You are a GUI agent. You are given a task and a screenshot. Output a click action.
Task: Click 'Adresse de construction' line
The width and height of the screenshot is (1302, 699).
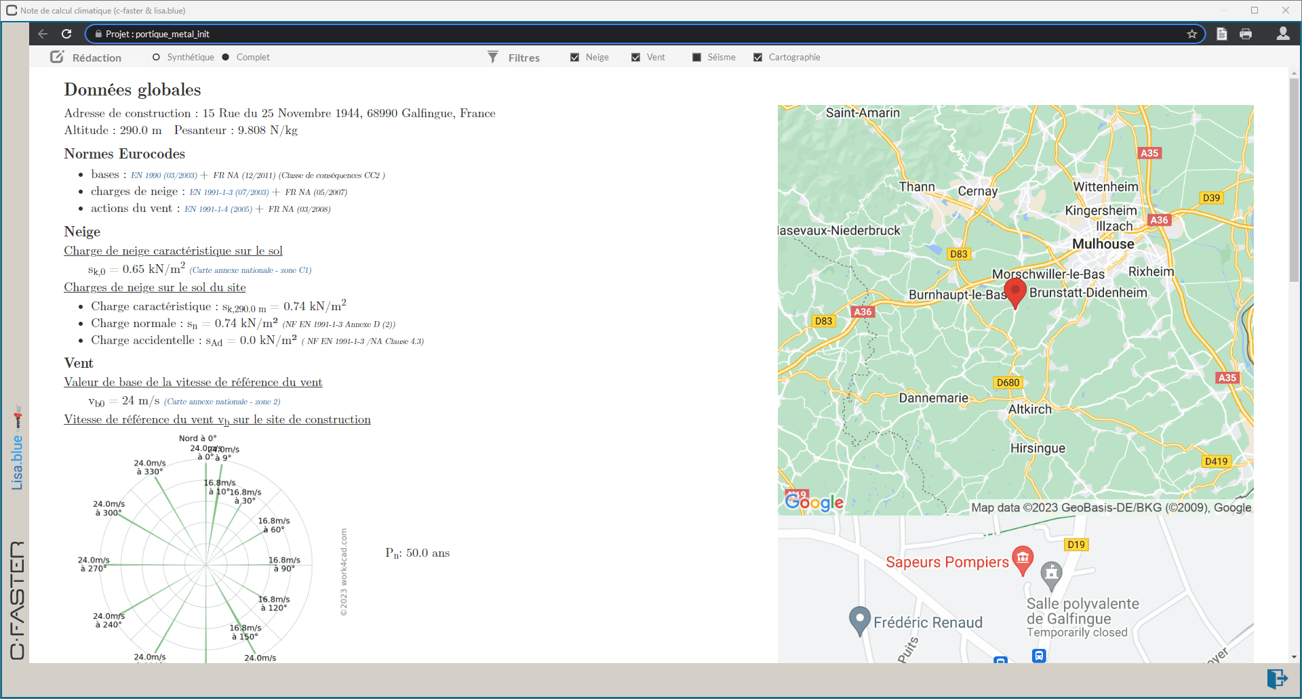(x=279, y=113)
